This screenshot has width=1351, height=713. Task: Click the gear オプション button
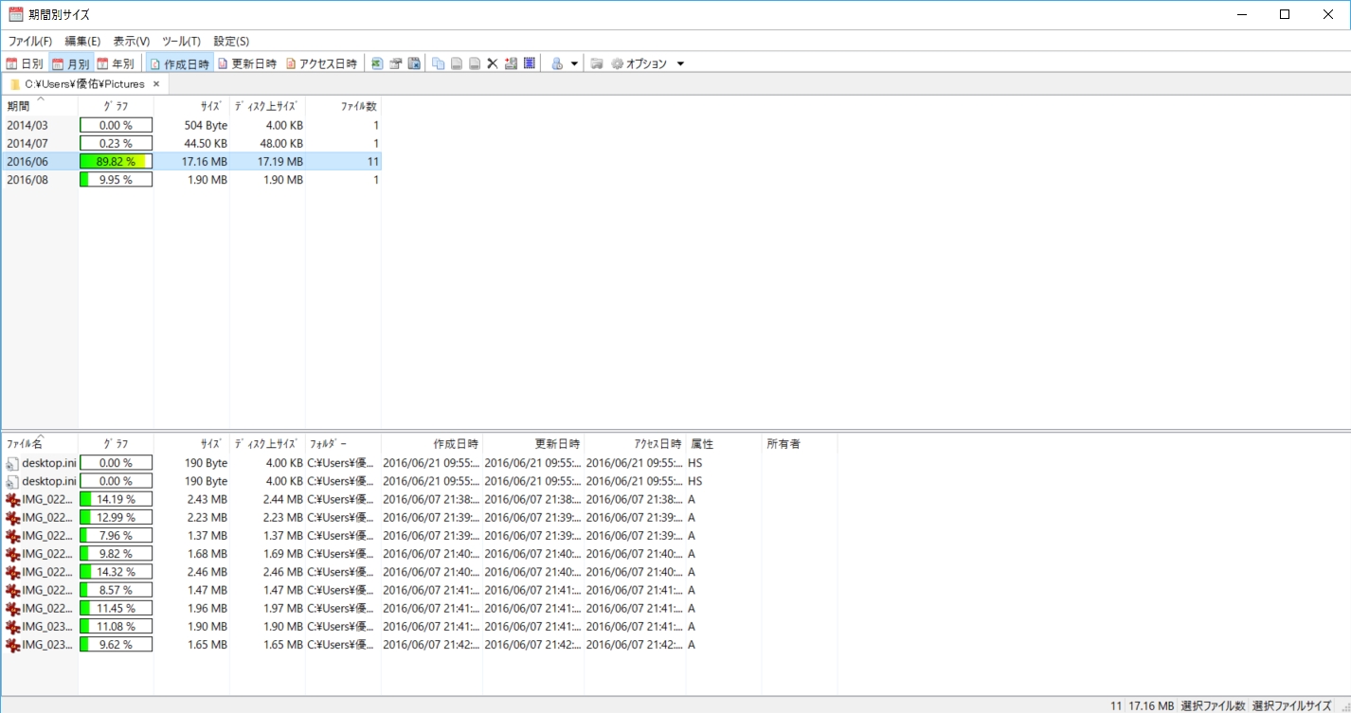click(639, 63)
